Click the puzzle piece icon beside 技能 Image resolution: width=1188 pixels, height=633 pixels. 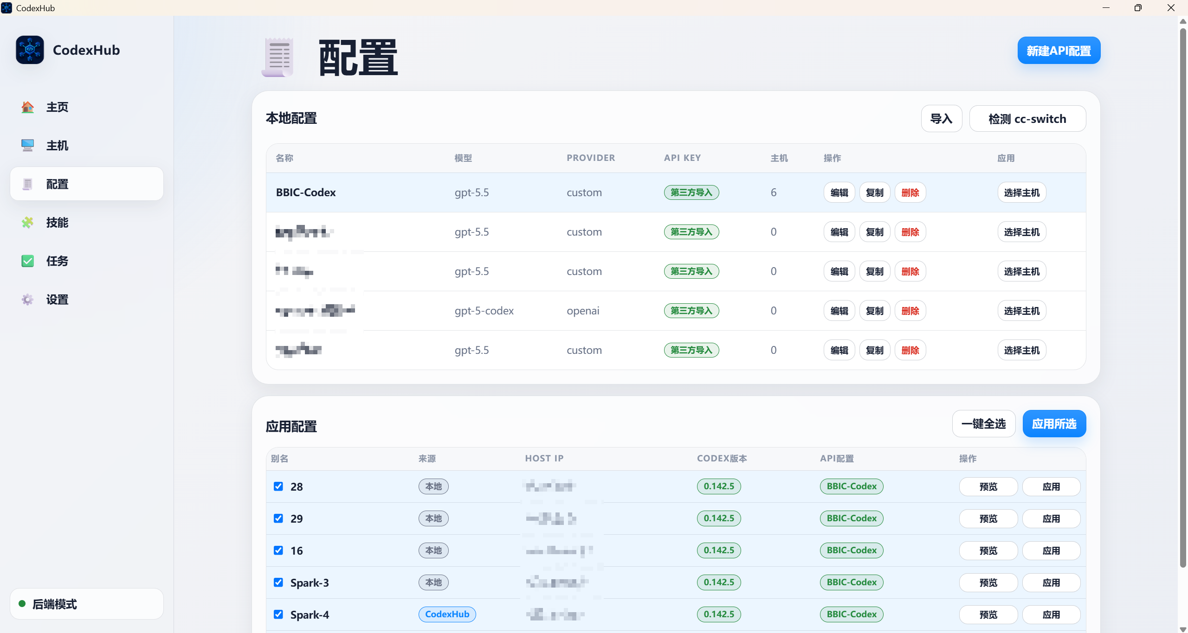27,223
